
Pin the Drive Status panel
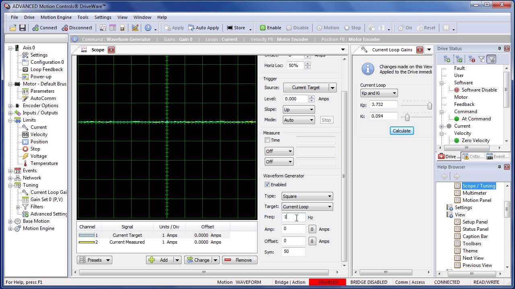tap(500, 49)
